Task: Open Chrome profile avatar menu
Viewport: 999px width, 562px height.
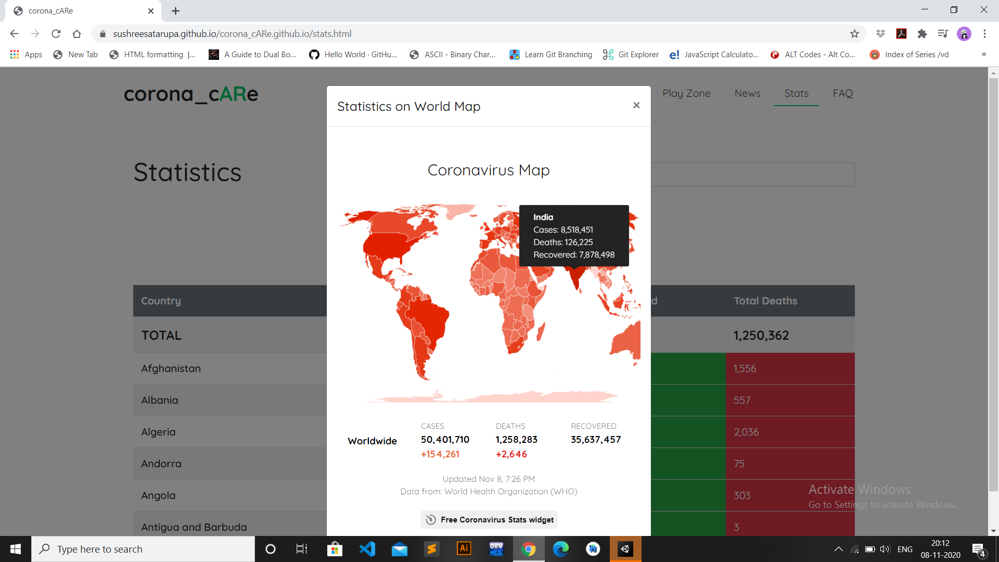Action: point(964,34)
